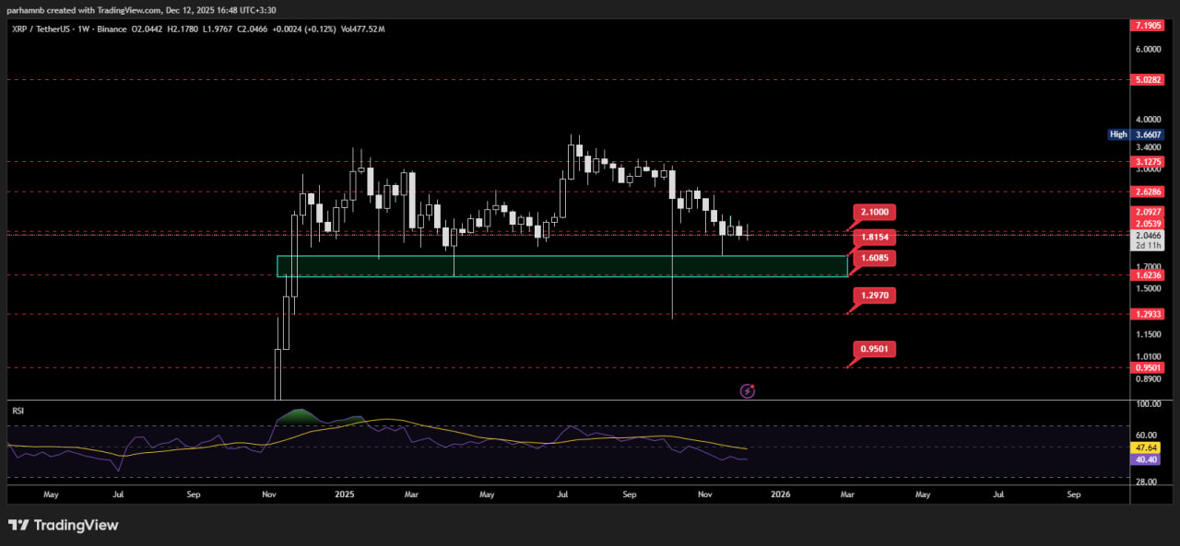Image resolution: width=1180 pixels, height=546 pixels.
Task: Select the 7.1905 price axis label
Action: click(x=1148, y=25)
